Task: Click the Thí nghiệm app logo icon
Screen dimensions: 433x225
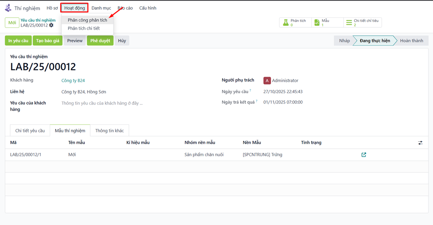Action: (x=8, y=8)
